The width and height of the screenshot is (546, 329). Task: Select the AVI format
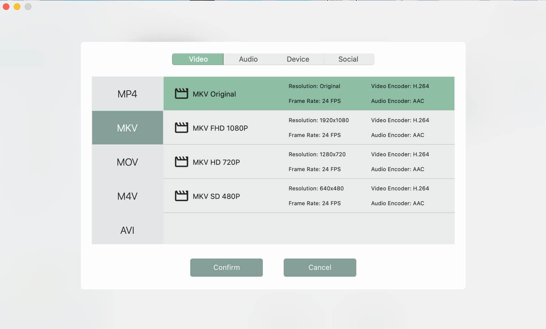click(x=127, y=230)
